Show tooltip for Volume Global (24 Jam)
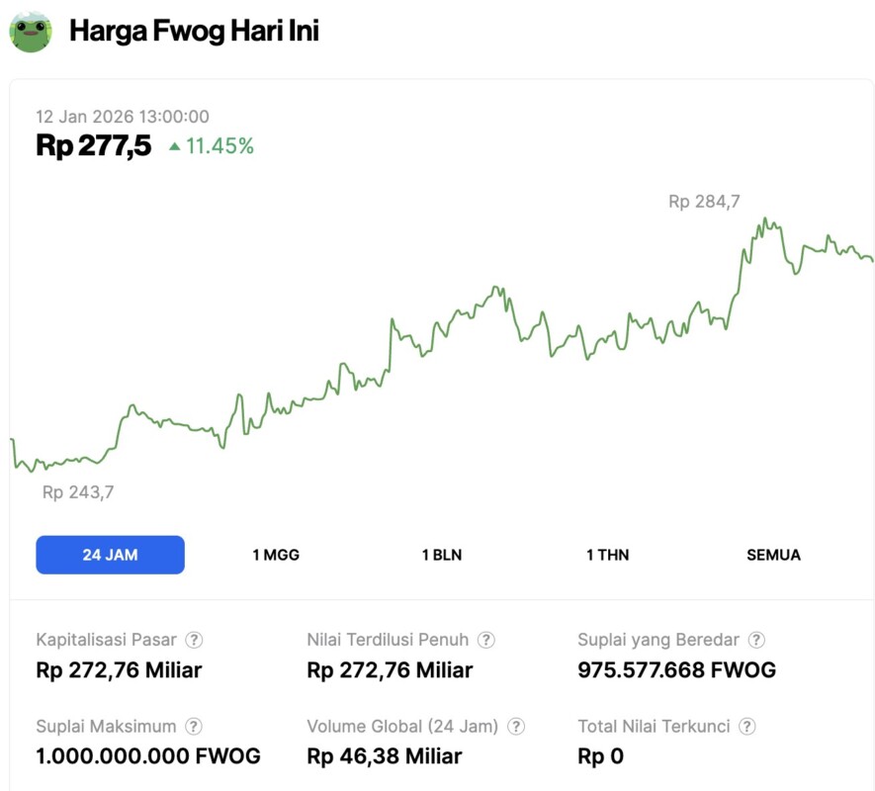875x791 pixels. point(516,727)
